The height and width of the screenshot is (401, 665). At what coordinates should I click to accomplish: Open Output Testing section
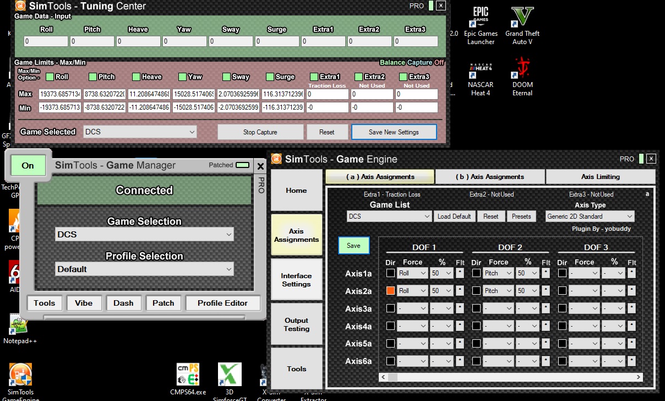(296, 324)
